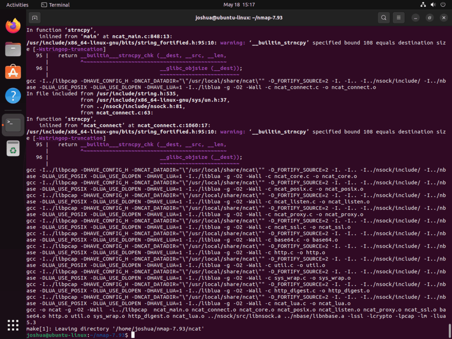Click the network status icon
This screenshot has width=452, height=339.
(423, 5)
